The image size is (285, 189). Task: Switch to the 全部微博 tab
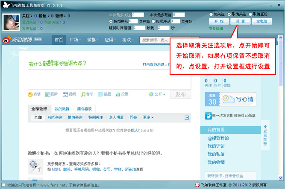[39, 109]
